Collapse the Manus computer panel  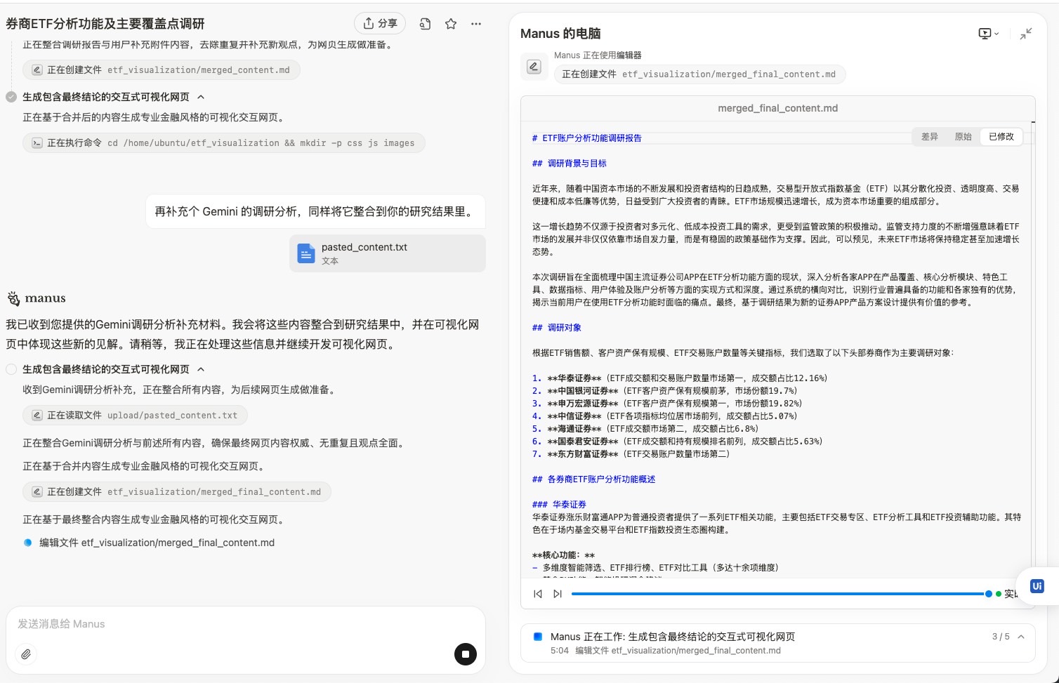pyautogui.click(x=1026, y=34)
